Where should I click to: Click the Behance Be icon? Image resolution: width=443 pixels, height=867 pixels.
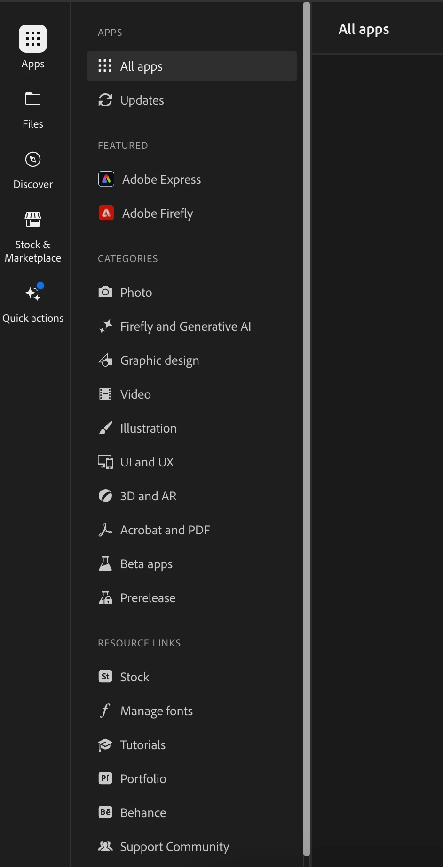pyautogui.click(x=105, y=812)
